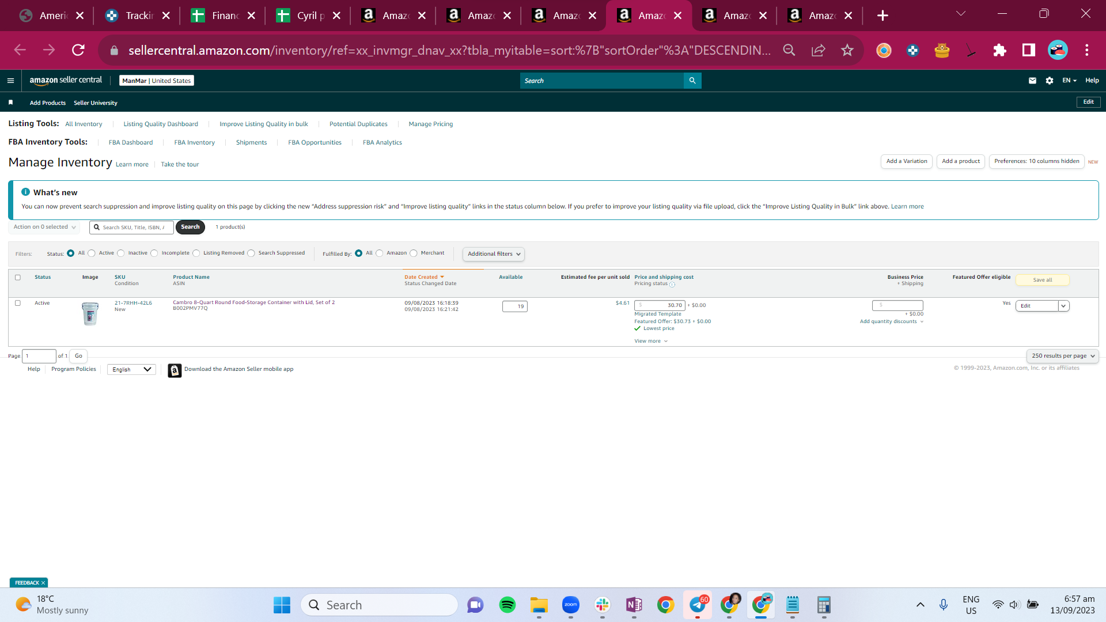Open Calculator from the taskbar
Image resolution: width=1106 pixels, height=622 pixels.
[x=824, y=605]
